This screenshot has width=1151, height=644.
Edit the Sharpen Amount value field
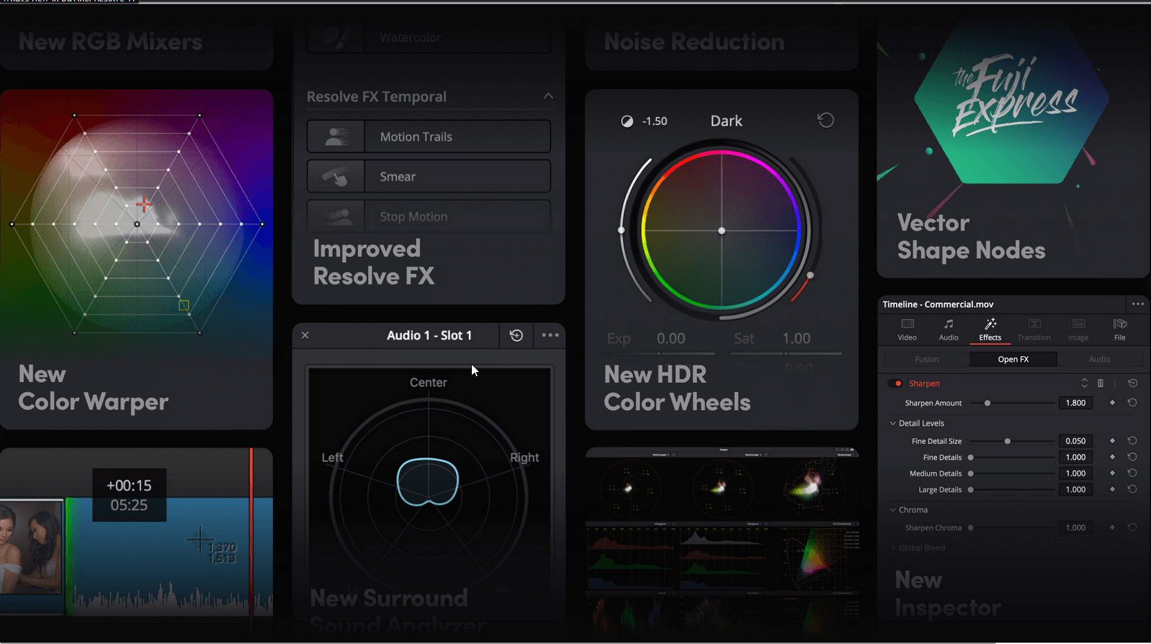[x=1075, y=402]
